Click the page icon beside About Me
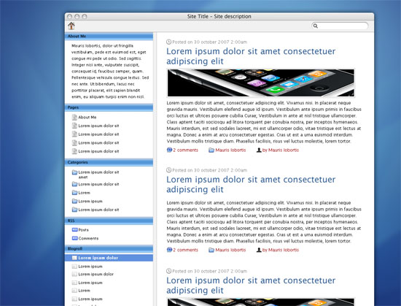The width and height of the screenshot is (401, 306). click(x=74, y=118)
